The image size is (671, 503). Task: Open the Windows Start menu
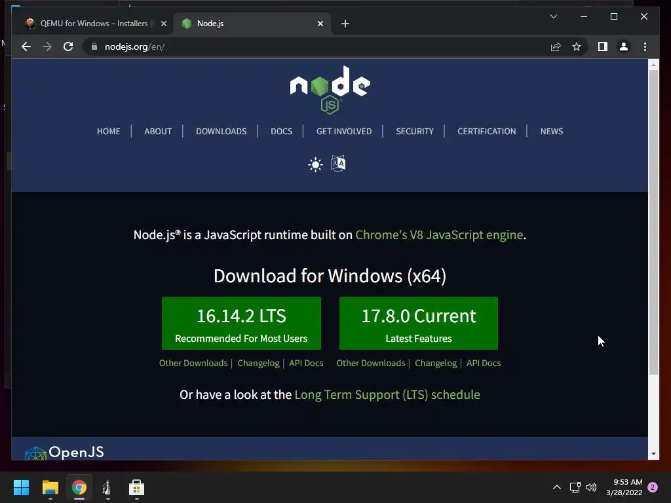(21, 487)
